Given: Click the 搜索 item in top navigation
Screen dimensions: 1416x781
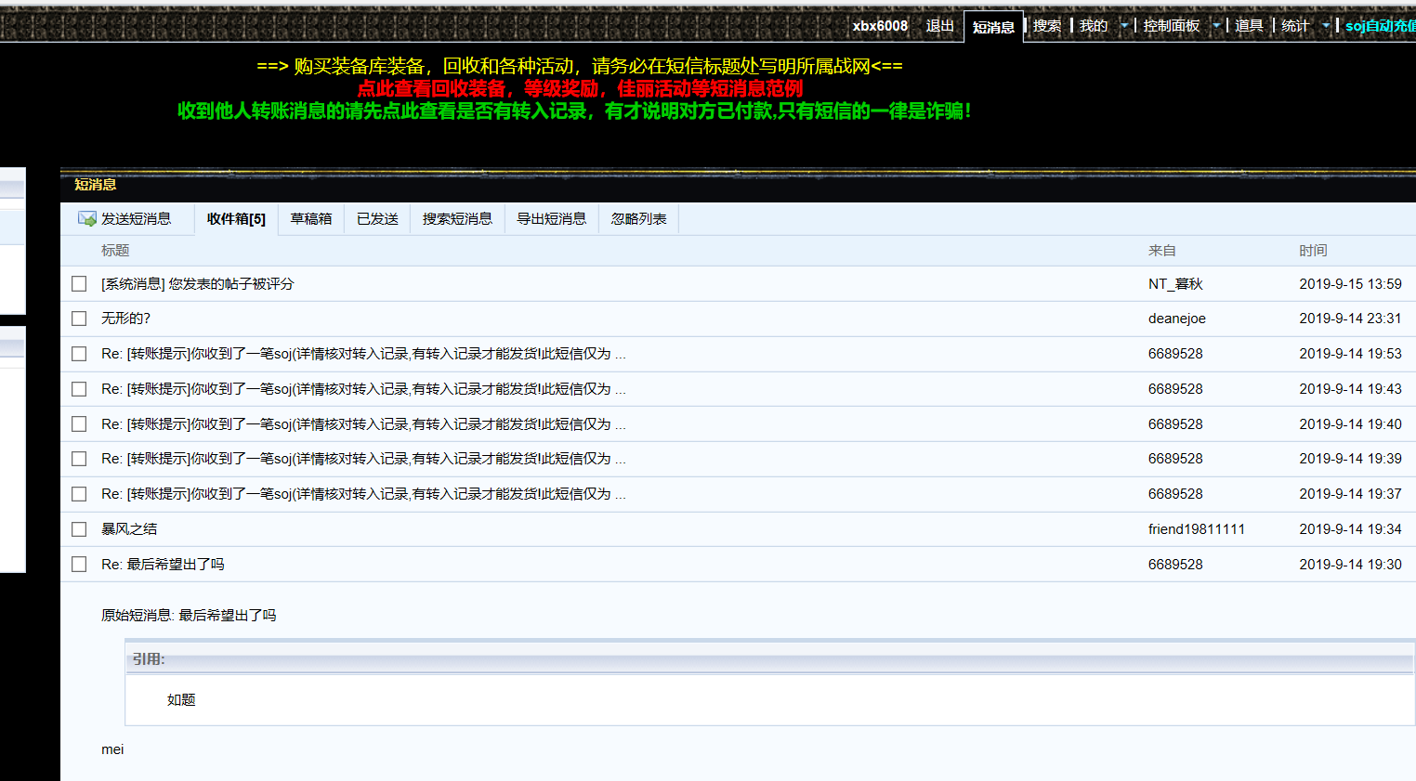Looking at the screenshot, I should pos(1046,26).
